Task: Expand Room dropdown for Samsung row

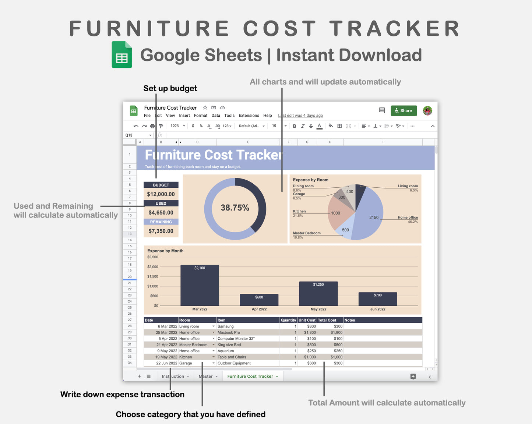Action: pyautogui.click(x=214, y=326)
